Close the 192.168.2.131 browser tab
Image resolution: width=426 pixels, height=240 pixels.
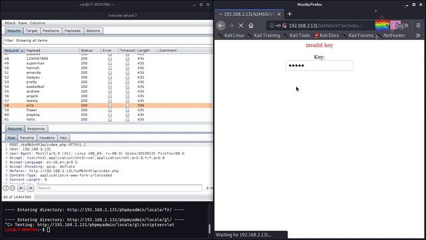coord(279,14)
